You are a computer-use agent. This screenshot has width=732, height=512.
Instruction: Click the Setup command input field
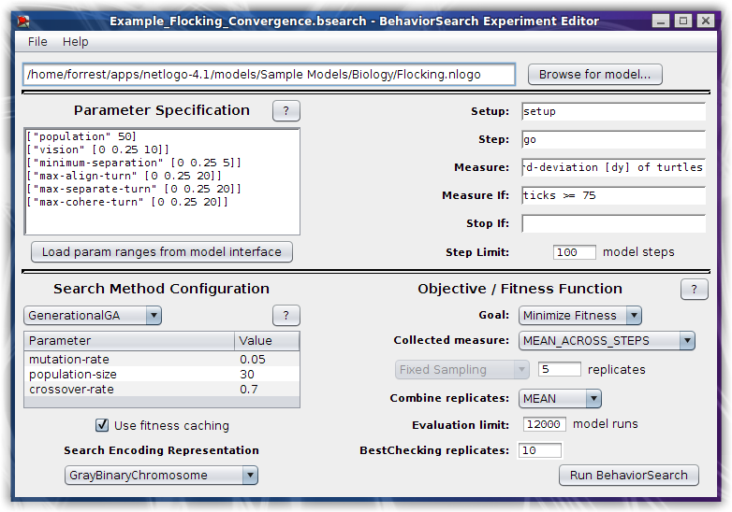tap(612, 111)
